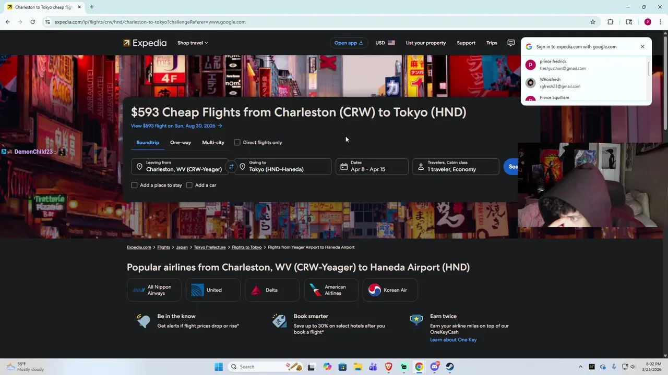
Task: Open Flights to Tokyo breadcrumb link
Action: (x=247, y=247)
